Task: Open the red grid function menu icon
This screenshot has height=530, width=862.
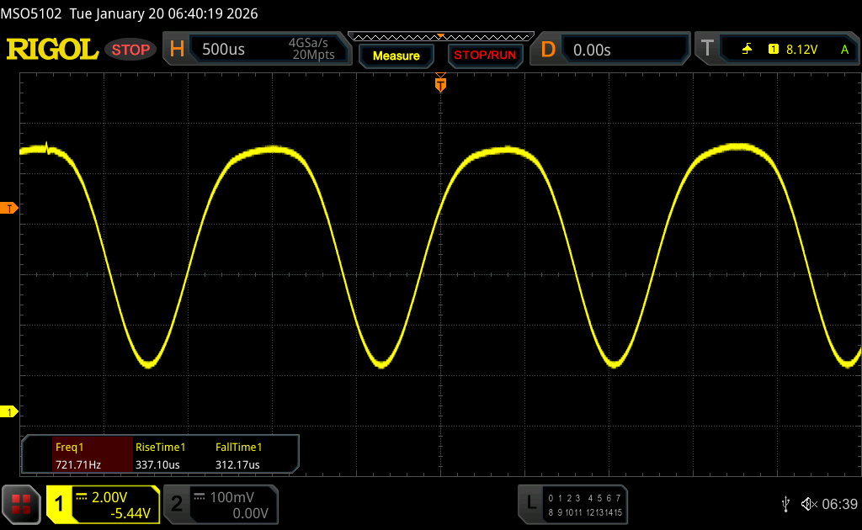Action: 21,504
